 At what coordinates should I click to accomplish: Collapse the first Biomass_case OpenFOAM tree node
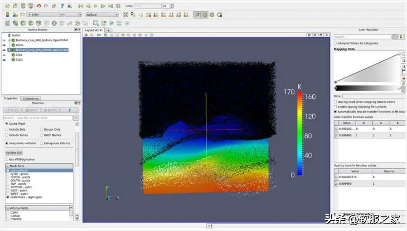[x=10, y=40]
